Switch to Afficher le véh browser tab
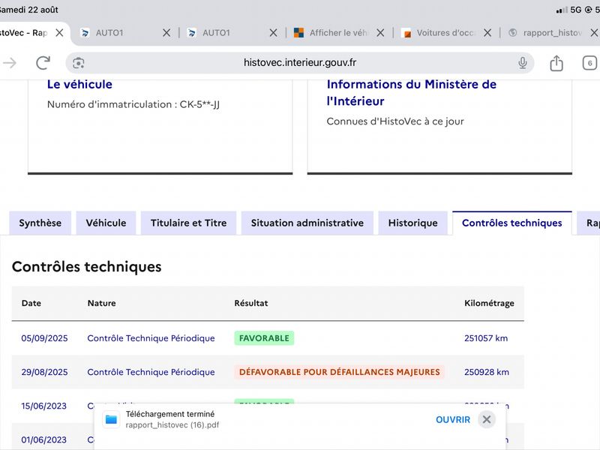This screenshot has width=600, height=450. click(338, 33)
